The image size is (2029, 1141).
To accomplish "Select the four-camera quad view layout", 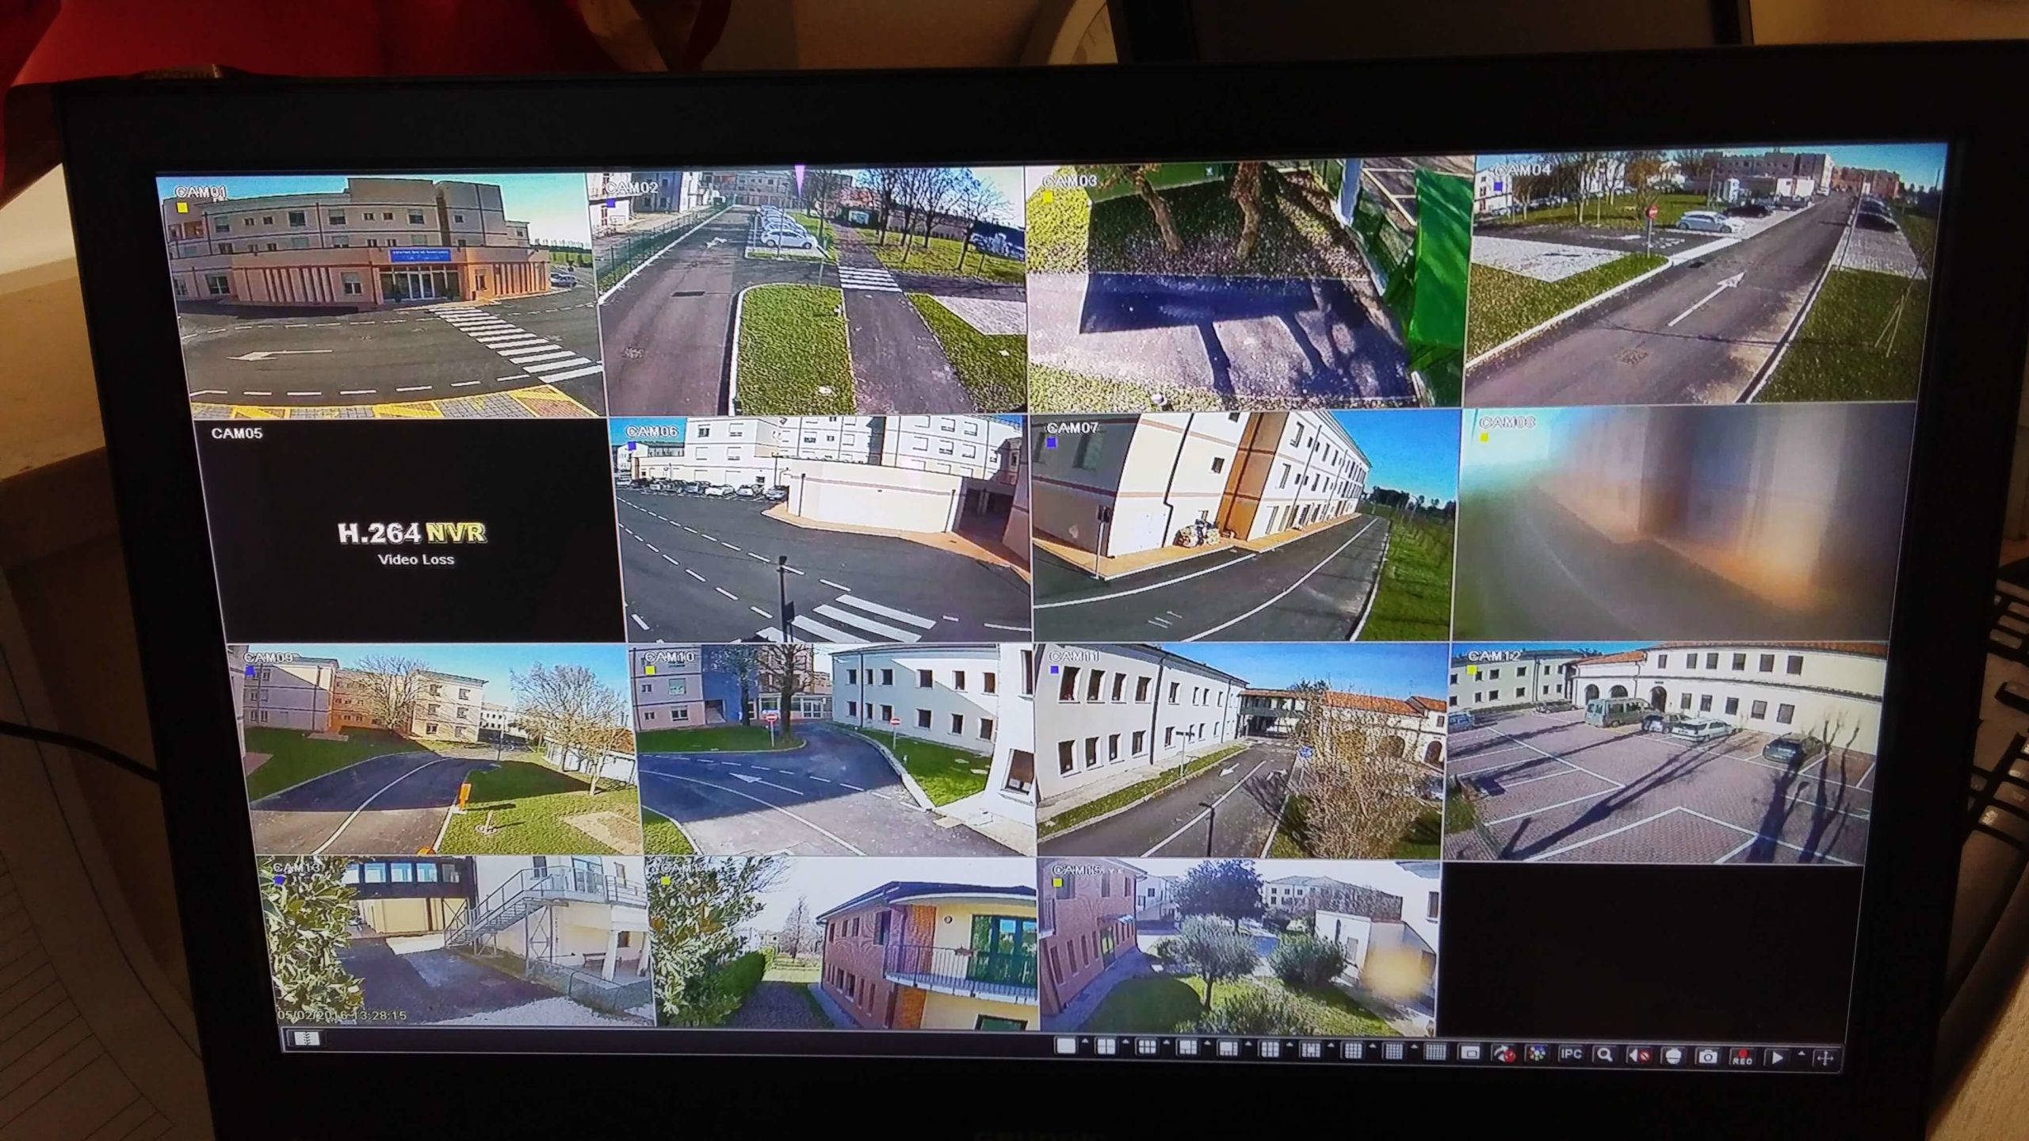I will pos(1106,1047).
